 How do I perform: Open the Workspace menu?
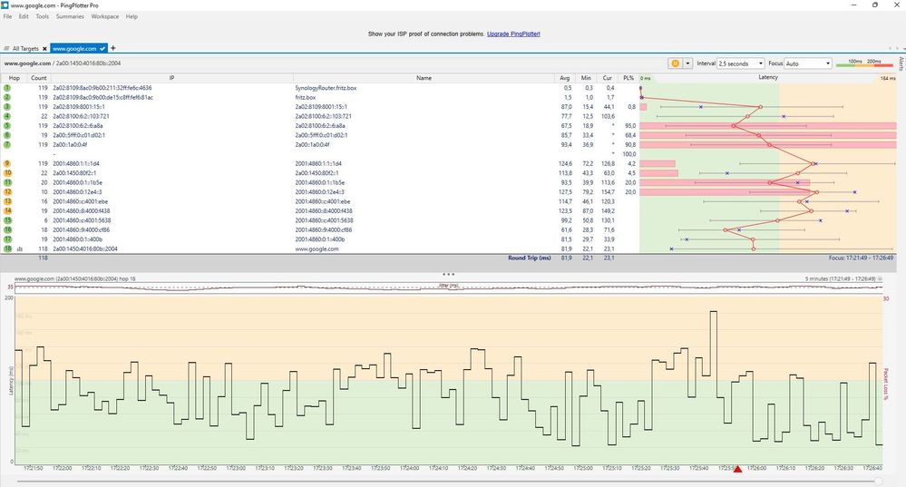click(x=104, y=16)
